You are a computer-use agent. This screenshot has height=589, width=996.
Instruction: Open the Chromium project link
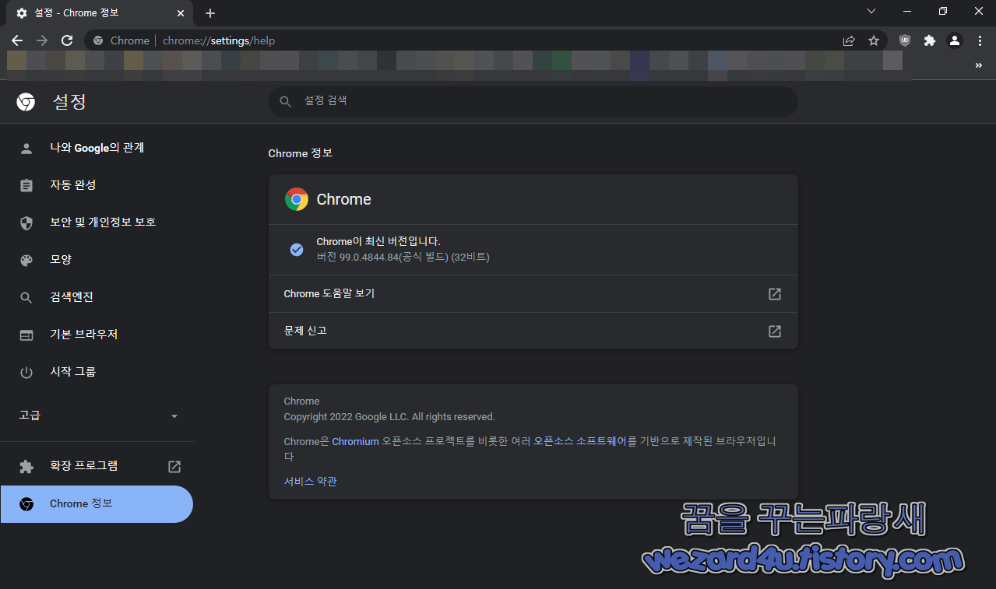355,441
